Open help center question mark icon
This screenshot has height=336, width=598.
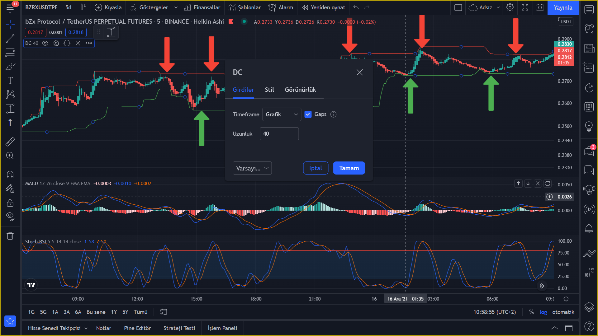click(x=589, y=326)
